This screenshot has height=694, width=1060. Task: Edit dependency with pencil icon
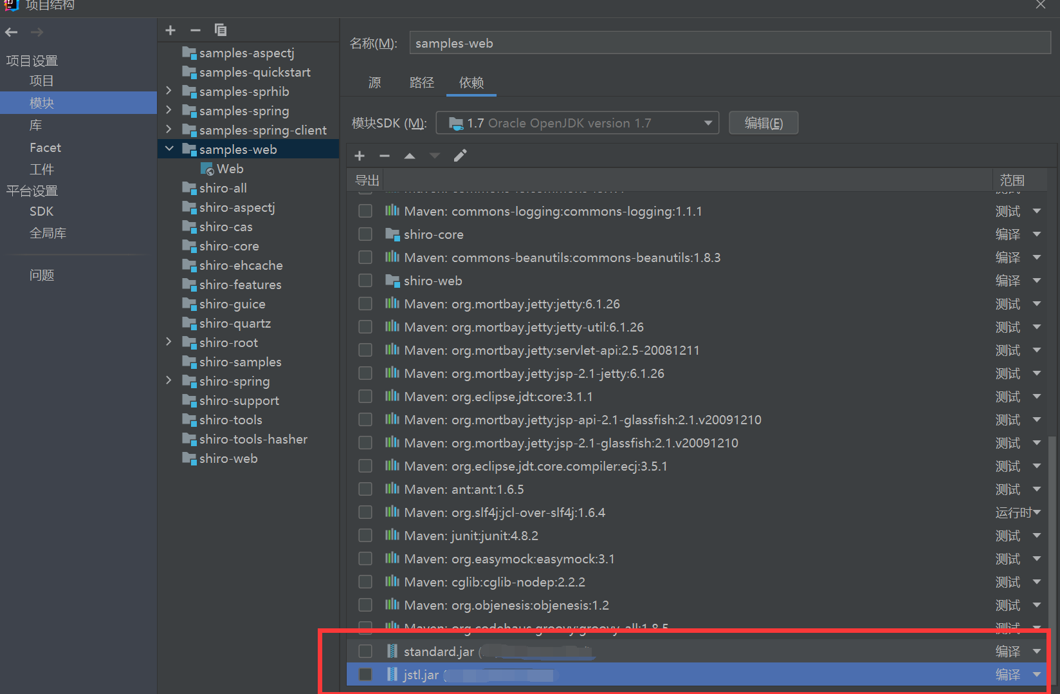pyautogui.click(x=461, y=156)
